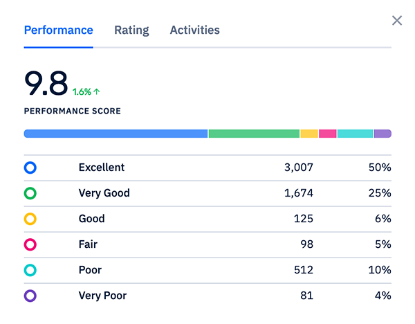Switch to the Rating tab

coord(131,30)
